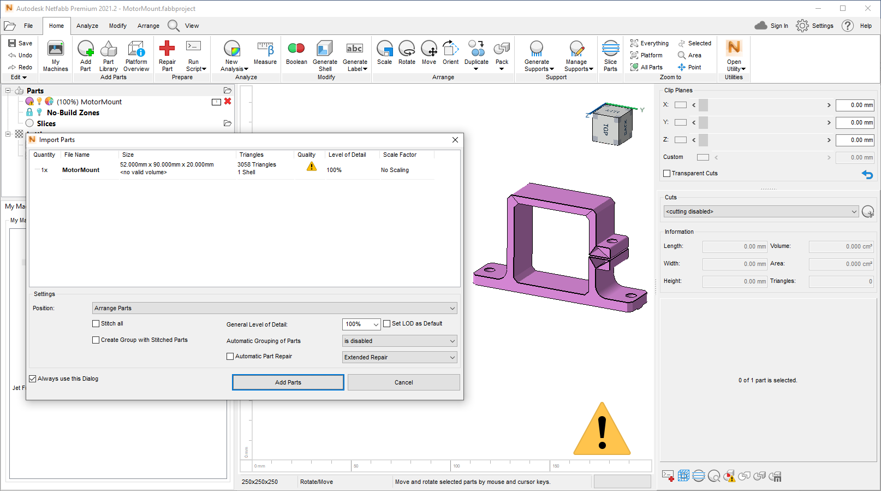
Task: Select the Move tool
Action: click(429, 53)
